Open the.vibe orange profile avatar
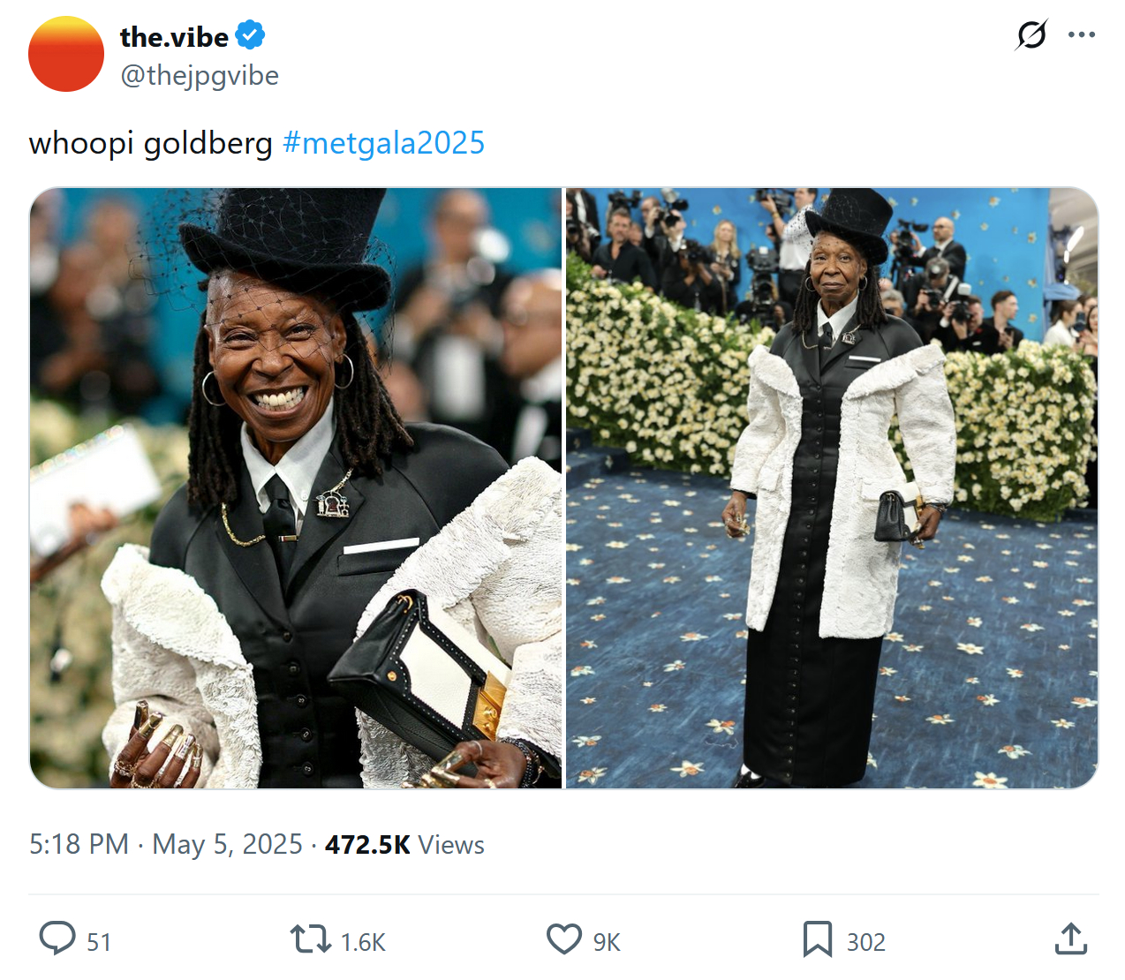The width and height of the screenshot is (1125, 980). (x=66, y=54)
